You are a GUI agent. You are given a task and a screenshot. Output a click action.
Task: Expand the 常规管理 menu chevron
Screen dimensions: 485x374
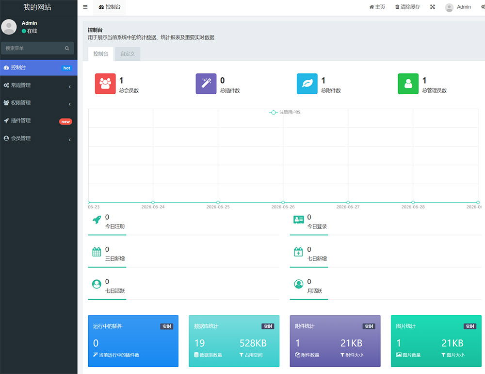pos(69,86)
